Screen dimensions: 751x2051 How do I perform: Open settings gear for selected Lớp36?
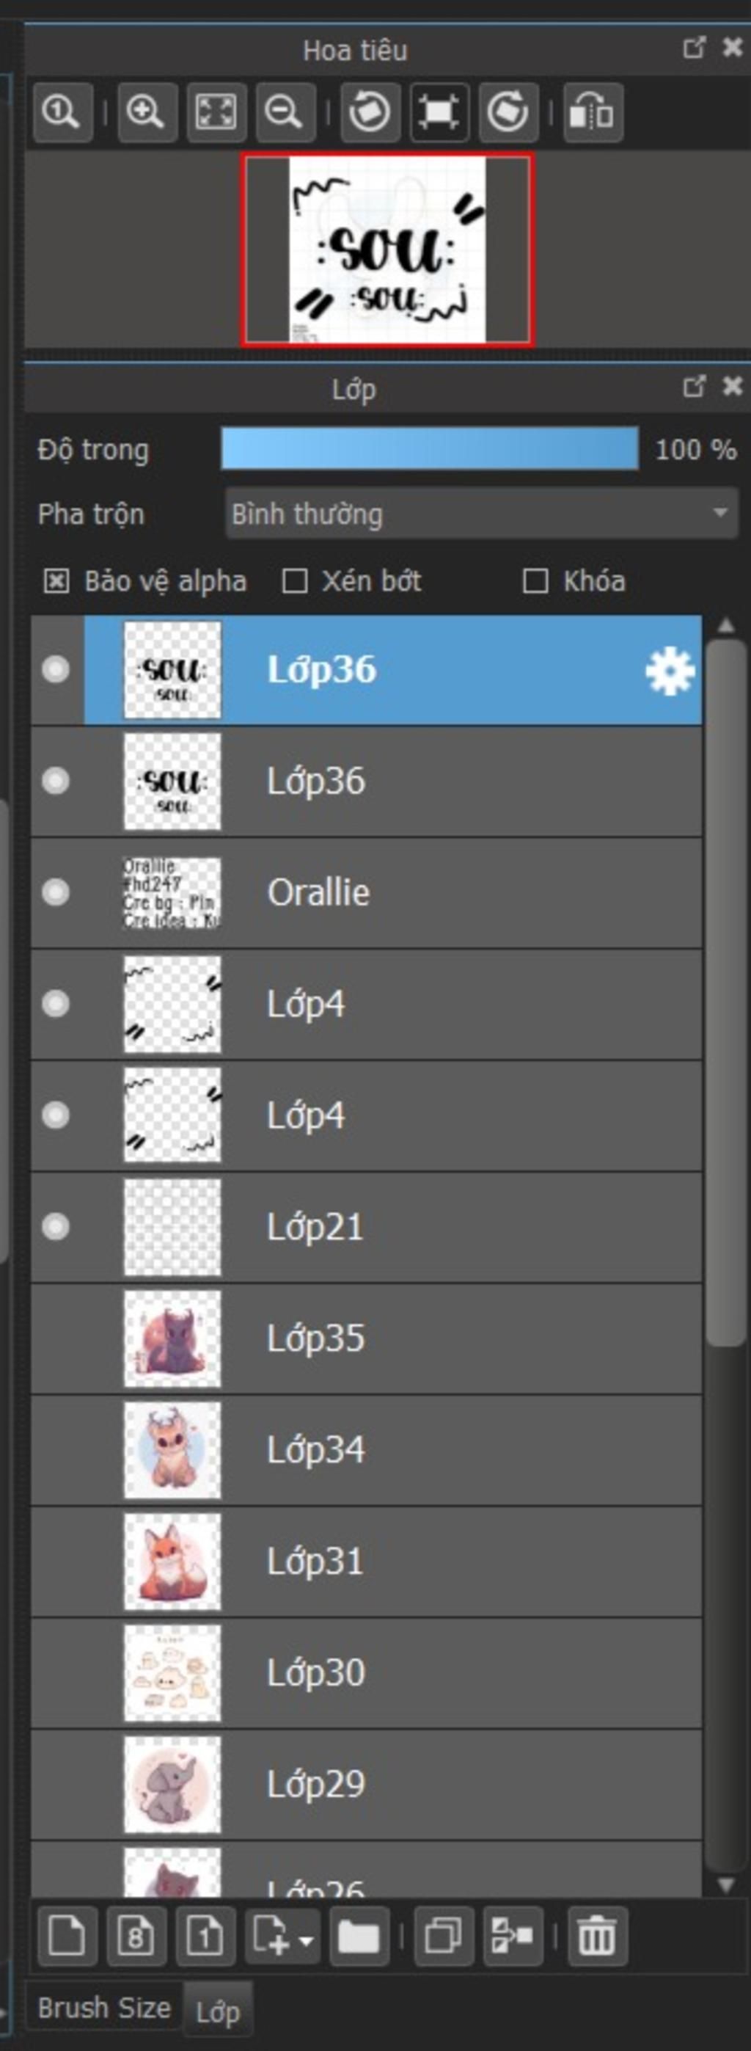[669, 671]
